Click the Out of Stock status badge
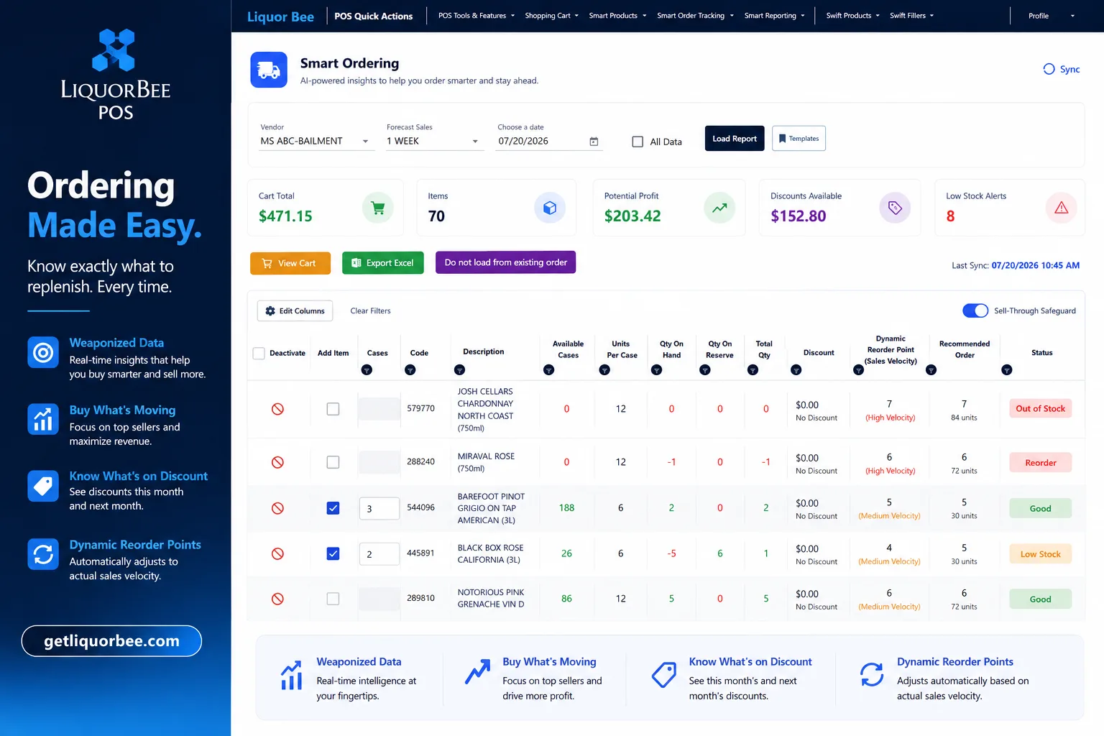The width and height of the screenshot is (1104, 736). pos(1040,408)
